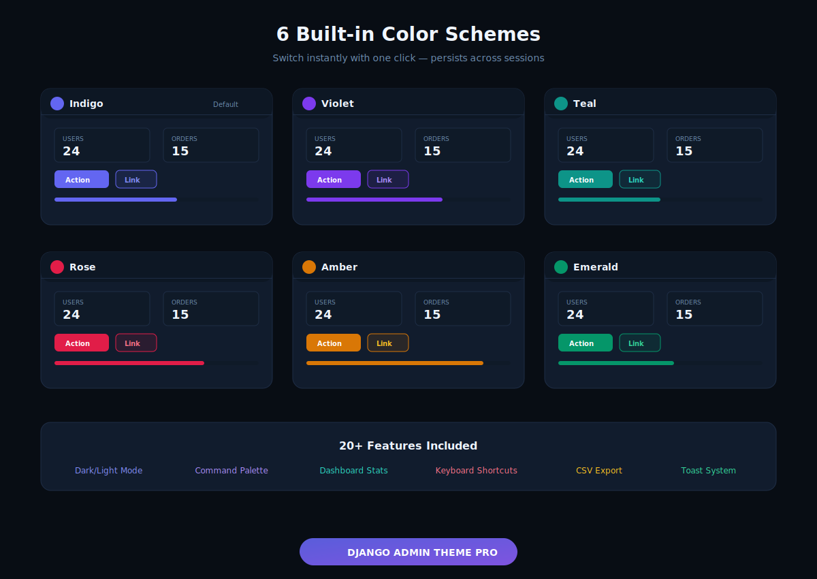Click the USERS stat box in the Teal card
This screenshot has height=579, width=817.
click(x=606, y=145)
